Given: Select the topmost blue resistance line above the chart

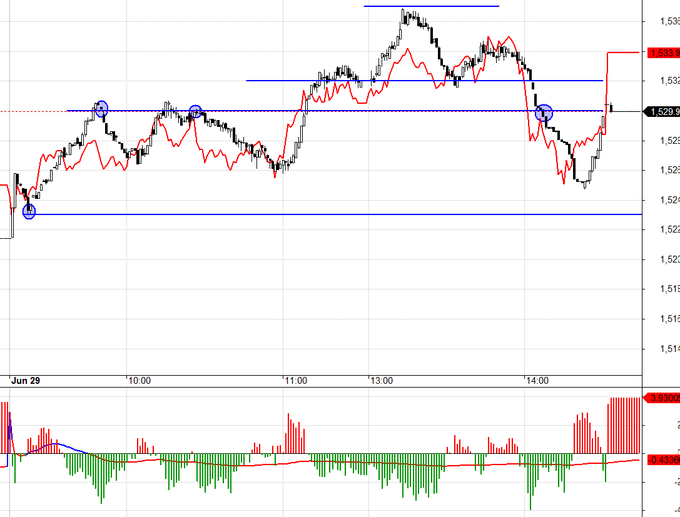Looking at the screenshot, I should click(430, 6).
